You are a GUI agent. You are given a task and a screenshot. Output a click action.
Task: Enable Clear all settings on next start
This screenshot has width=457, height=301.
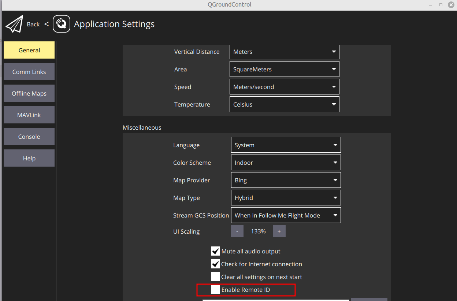tap(215, 276)
